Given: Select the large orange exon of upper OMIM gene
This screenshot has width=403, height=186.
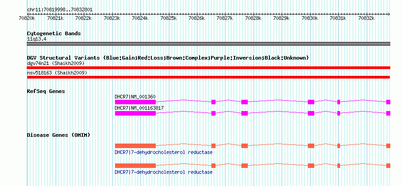Looking at the screenshot, I should [x=135, y=146].
